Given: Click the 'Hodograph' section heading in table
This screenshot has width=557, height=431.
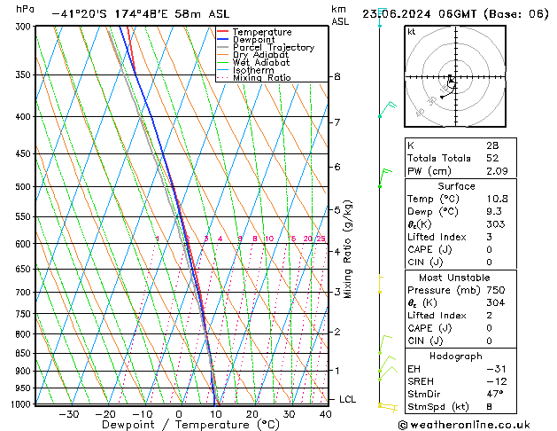Looking at the screenshot, I should (x=456, y=357).
